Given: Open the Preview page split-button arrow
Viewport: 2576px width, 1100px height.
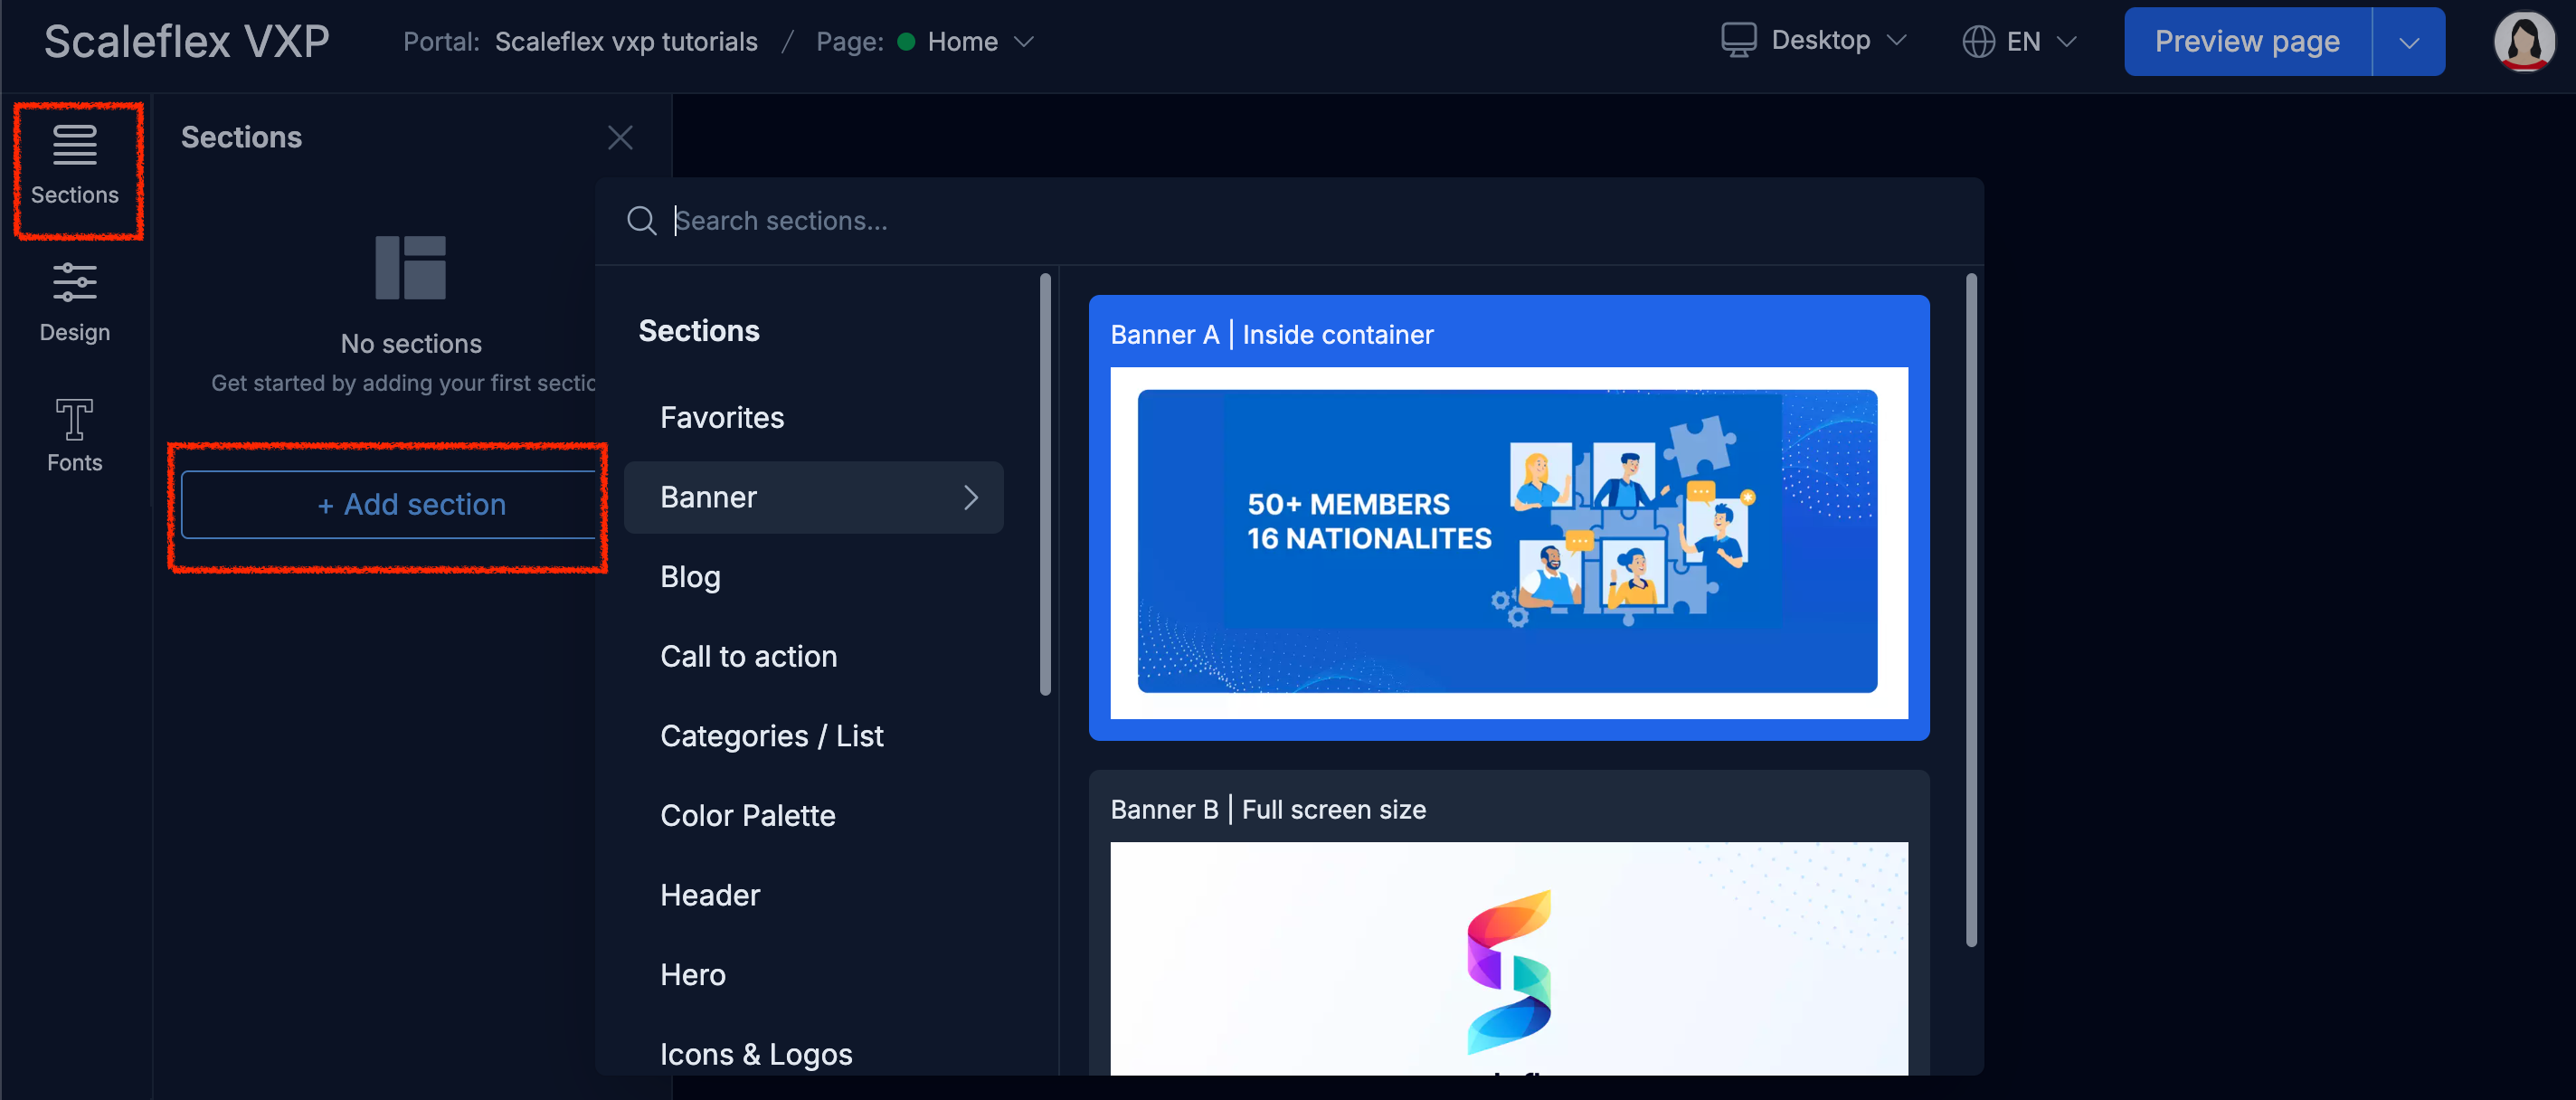Looking at the screenshot, I should pos(2408,43).
